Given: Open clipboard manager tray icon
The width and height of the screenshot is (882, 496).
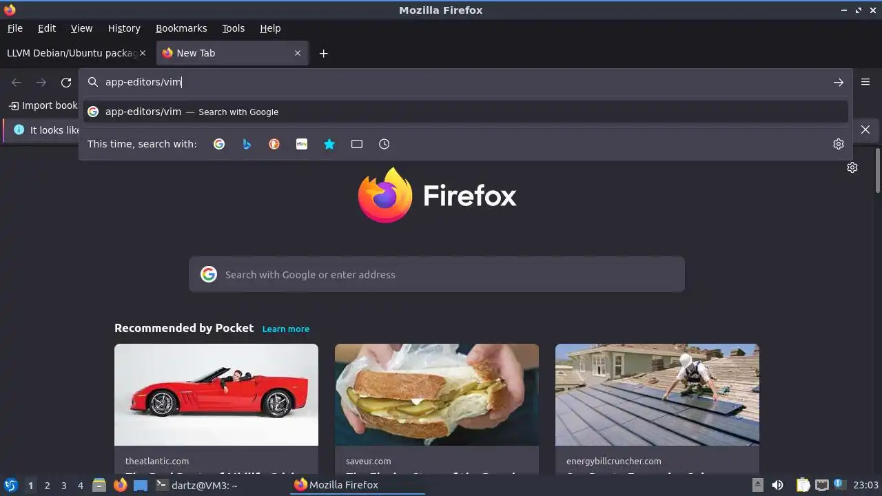Looking at the screenshot, I should coord(803,485).
